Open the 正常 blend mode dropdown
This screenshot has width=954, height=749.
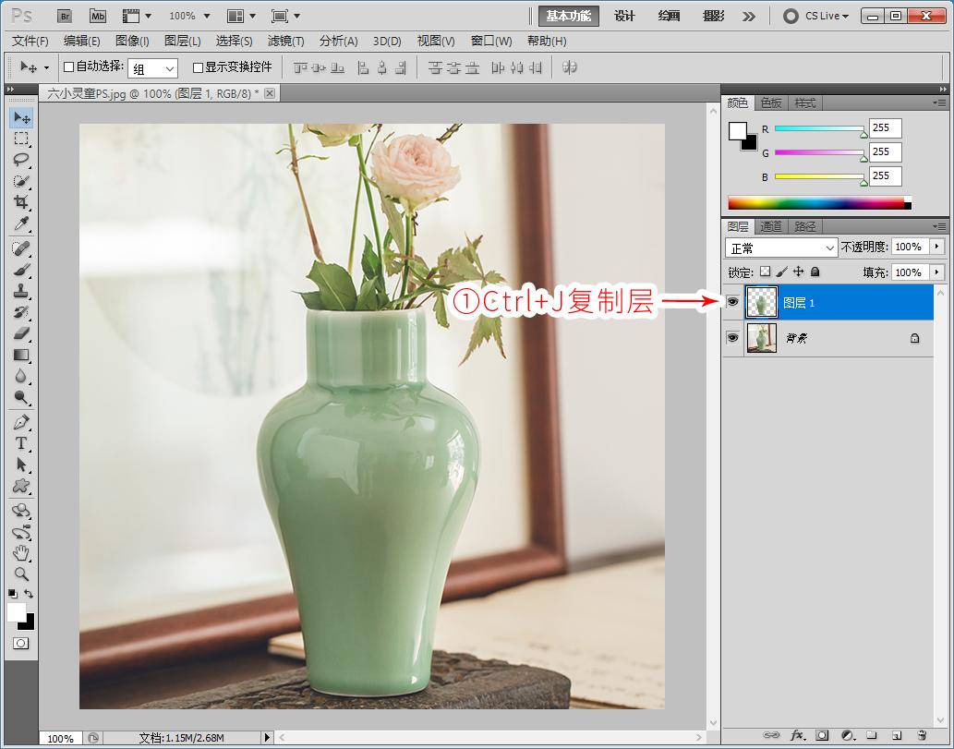(x=781, y=248)
